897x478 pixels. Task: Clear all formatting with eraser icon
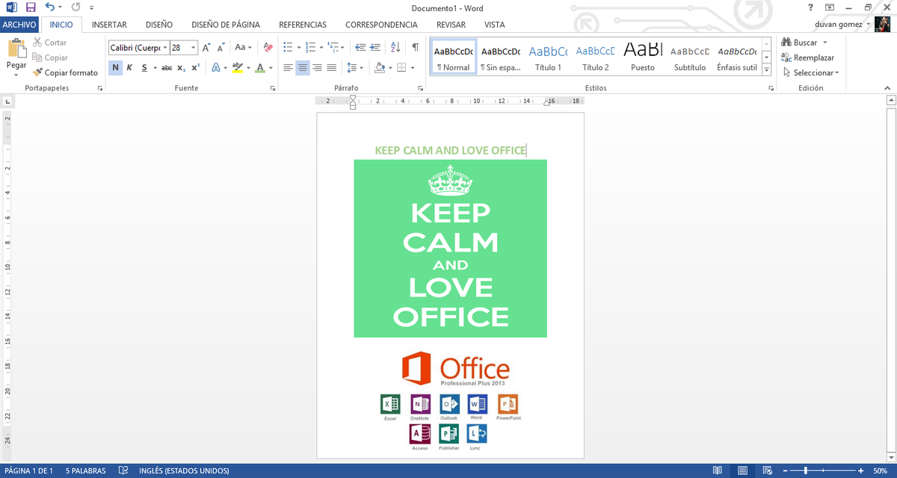(x=268, y=47)
